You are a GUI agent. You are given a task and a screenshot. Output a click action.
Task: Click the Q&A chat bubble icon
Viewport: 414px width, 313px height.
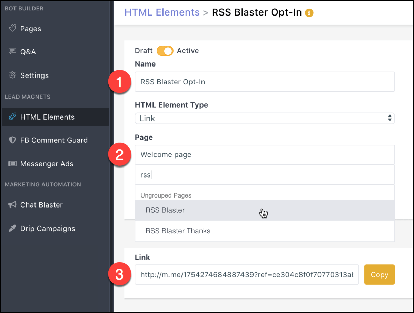(x=12, y=51)
